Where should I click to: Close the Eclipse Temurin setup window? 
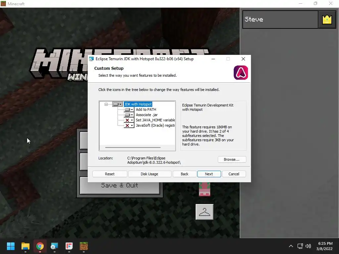pyautogui.click(x=243, y=59)
